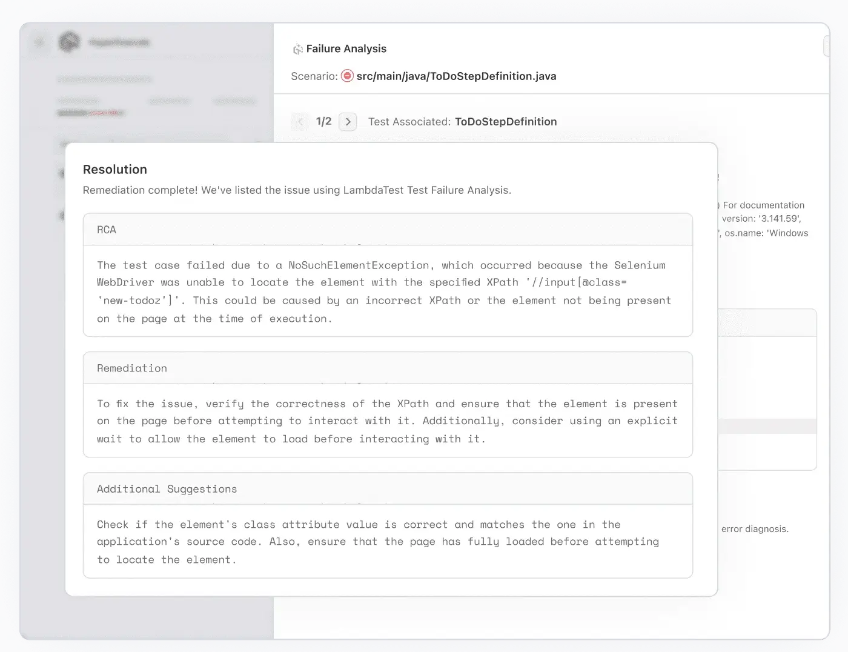Viewport: 848px width, 652px height.
Task: Click the 'Check if the element's class' suggestion text
Action: pyautogui.click(x=378, y=542)
